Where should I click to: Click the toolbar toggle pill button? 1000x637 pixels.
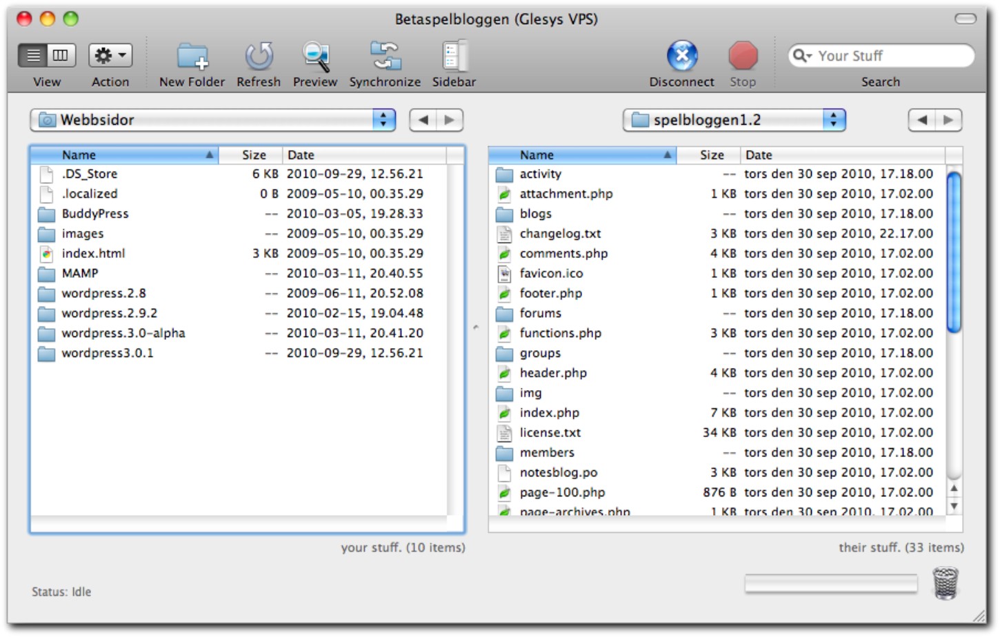[966, 19]
